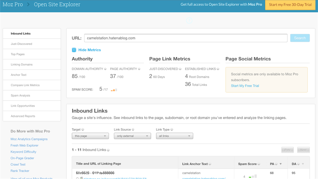
Task: Click the 'camelstation' anchor text cell
Action: pyautogui.click(x=191, y=173)
